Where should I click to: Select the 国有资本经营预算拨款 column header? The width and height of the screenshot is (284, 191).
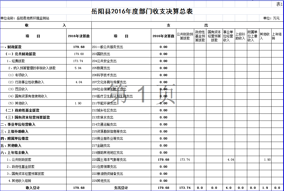coord(214,36)
